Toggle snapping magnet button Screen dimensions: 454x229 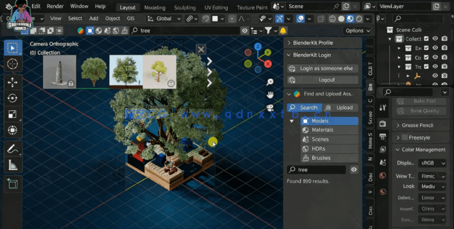(206, 19)
